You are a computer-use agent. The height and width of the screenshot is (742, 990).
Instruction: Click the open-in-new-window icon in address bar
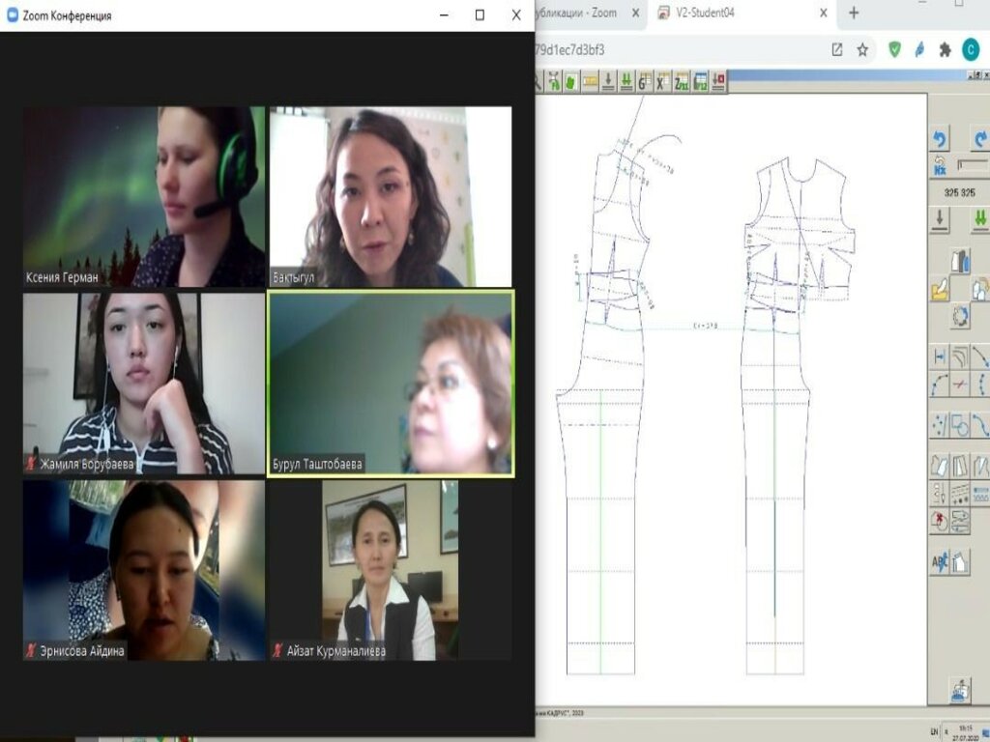837,50
